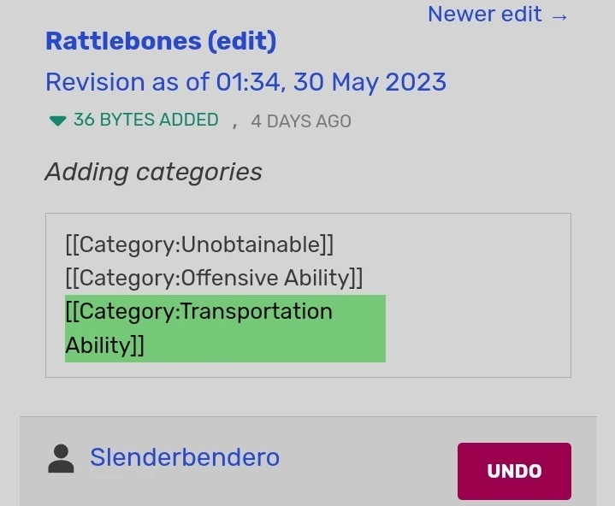Image resolution: width=615 pixels, height=506 pixels.
Task: Click the green highlighted Category:Transportation text
Action: 198,311
